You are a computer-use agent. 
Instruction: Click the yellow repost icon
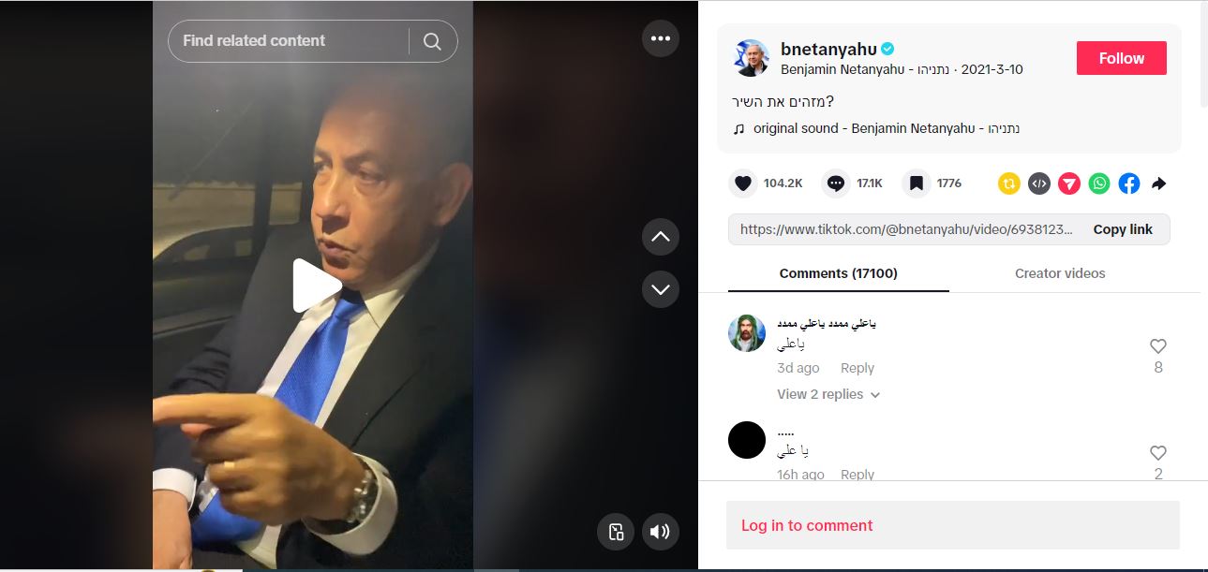1009,183
